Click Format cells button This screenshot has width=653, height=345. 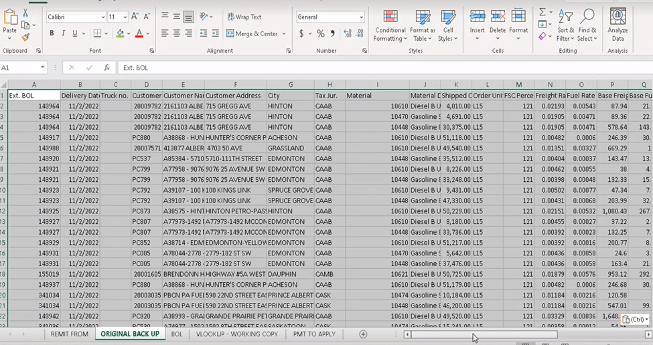(518, 25)
